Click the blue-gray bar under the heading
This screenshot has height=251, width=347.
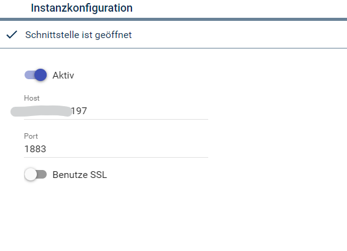[173, 20]
